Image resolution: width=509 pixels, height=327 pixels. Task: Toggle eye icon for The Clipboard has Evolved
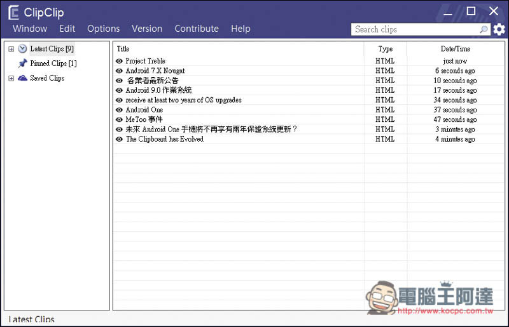coord(119,139)
